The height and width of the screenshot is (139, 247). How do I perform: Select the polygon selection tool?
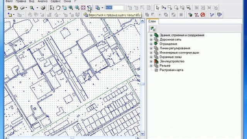(x=183, y=8)
